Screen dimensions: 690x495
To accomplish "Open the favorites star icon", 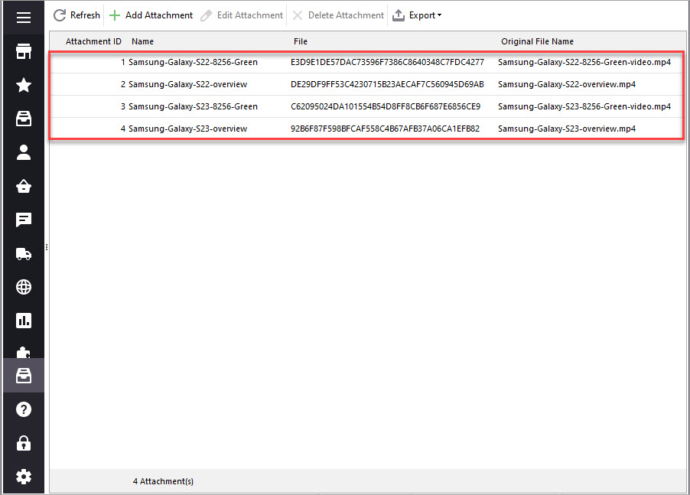I will [x=24, y=85].
